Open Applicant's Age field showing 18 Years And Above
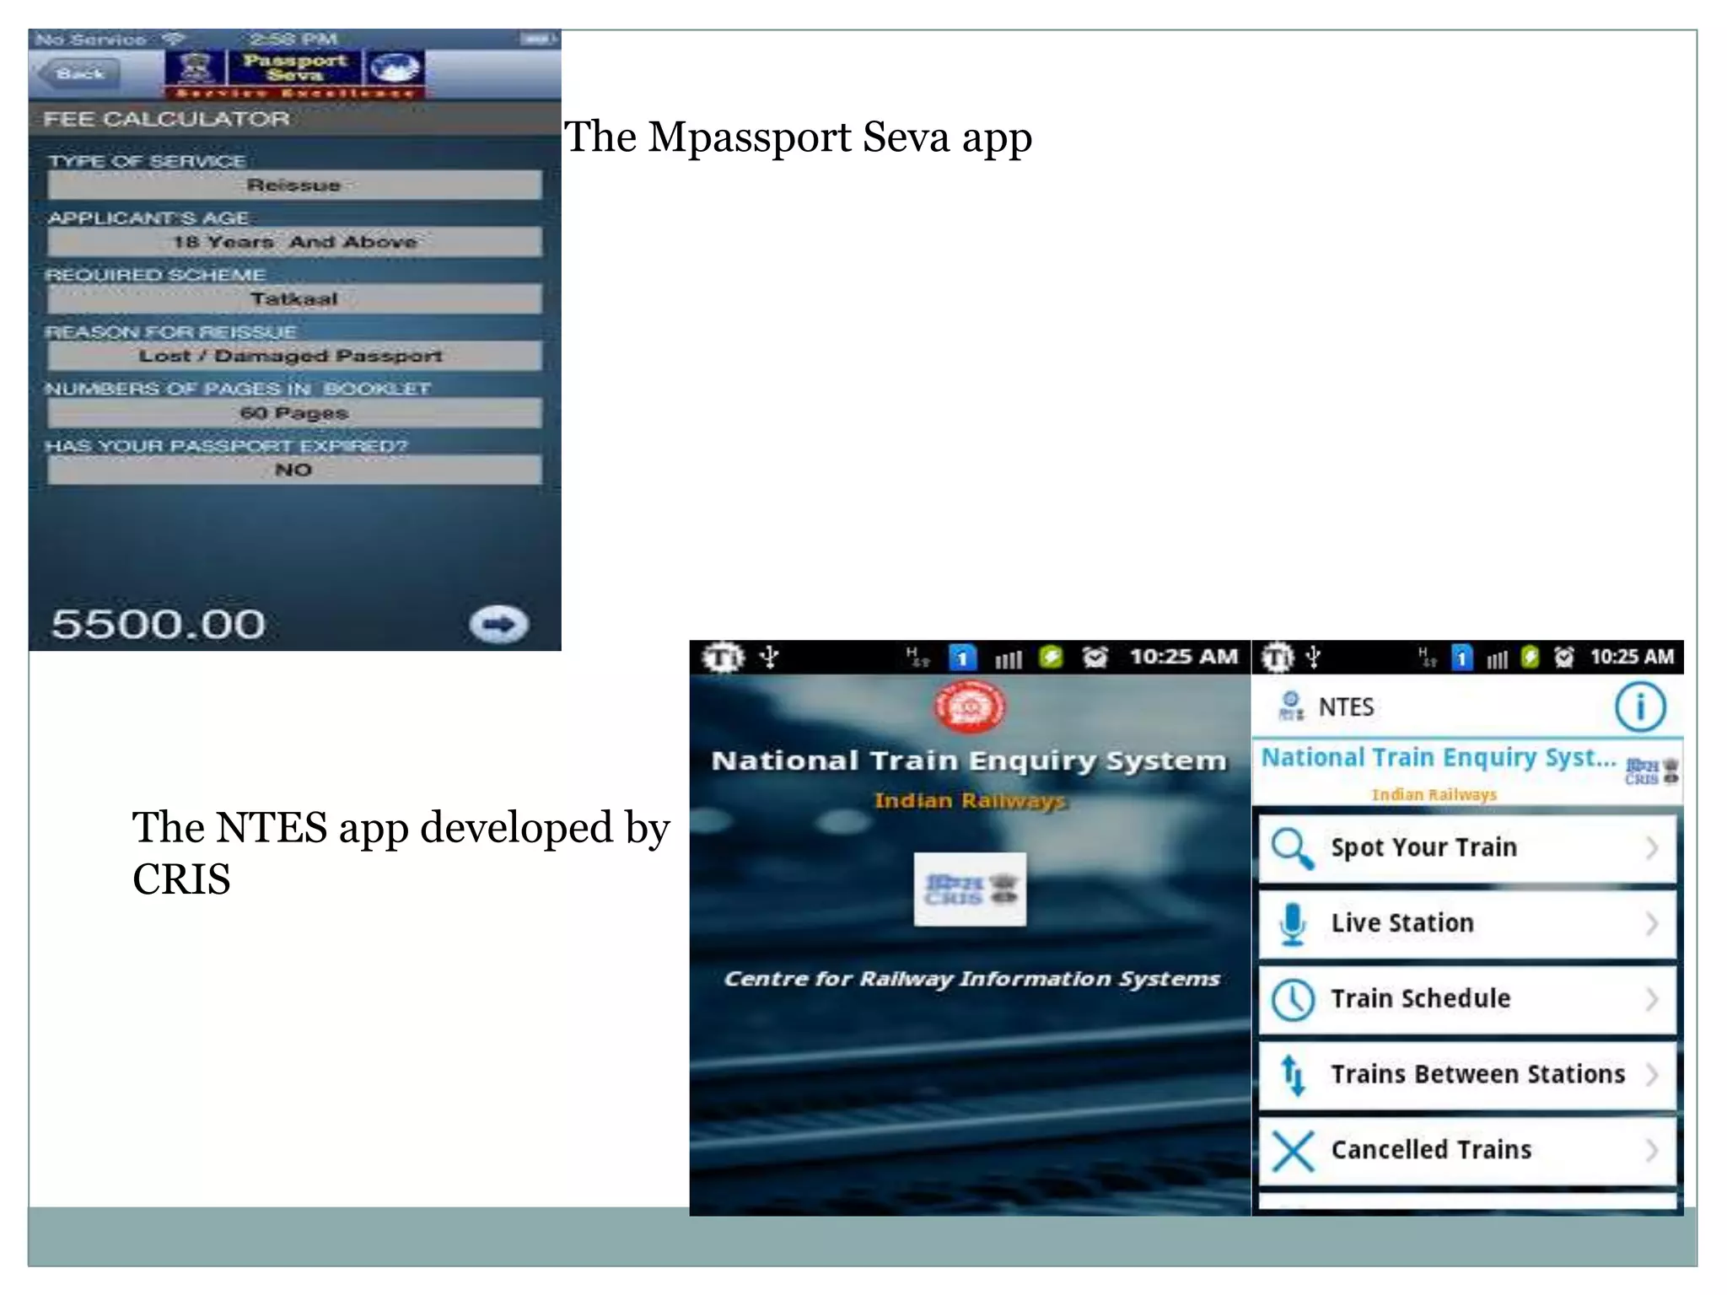This screenshot has width=1727, height=1295. pyautogui.click(x=294, y=242)
